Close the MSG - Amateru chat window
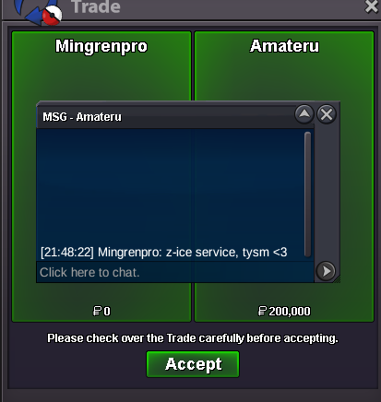This screenshot has width=381, height=402. [327, 114]
